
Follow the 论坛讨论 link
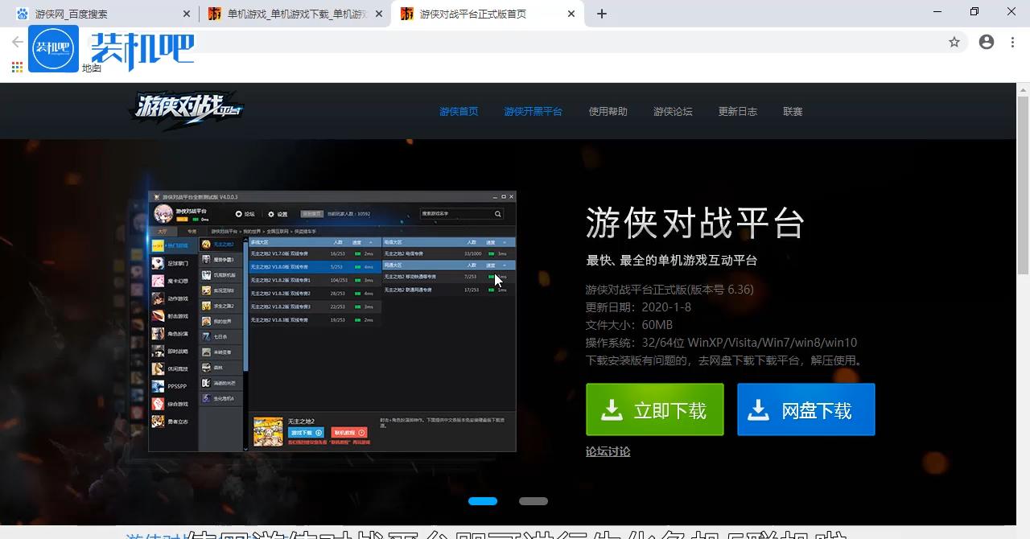608,451
